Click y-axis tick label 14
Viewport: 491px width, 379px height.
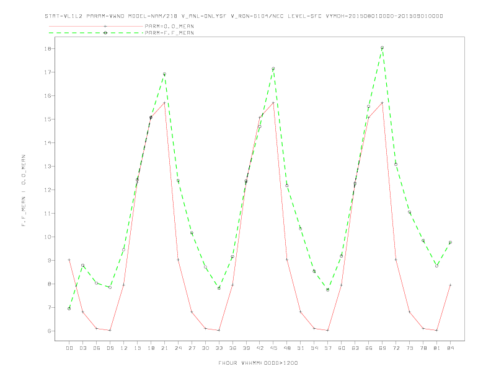click(48, 143)
